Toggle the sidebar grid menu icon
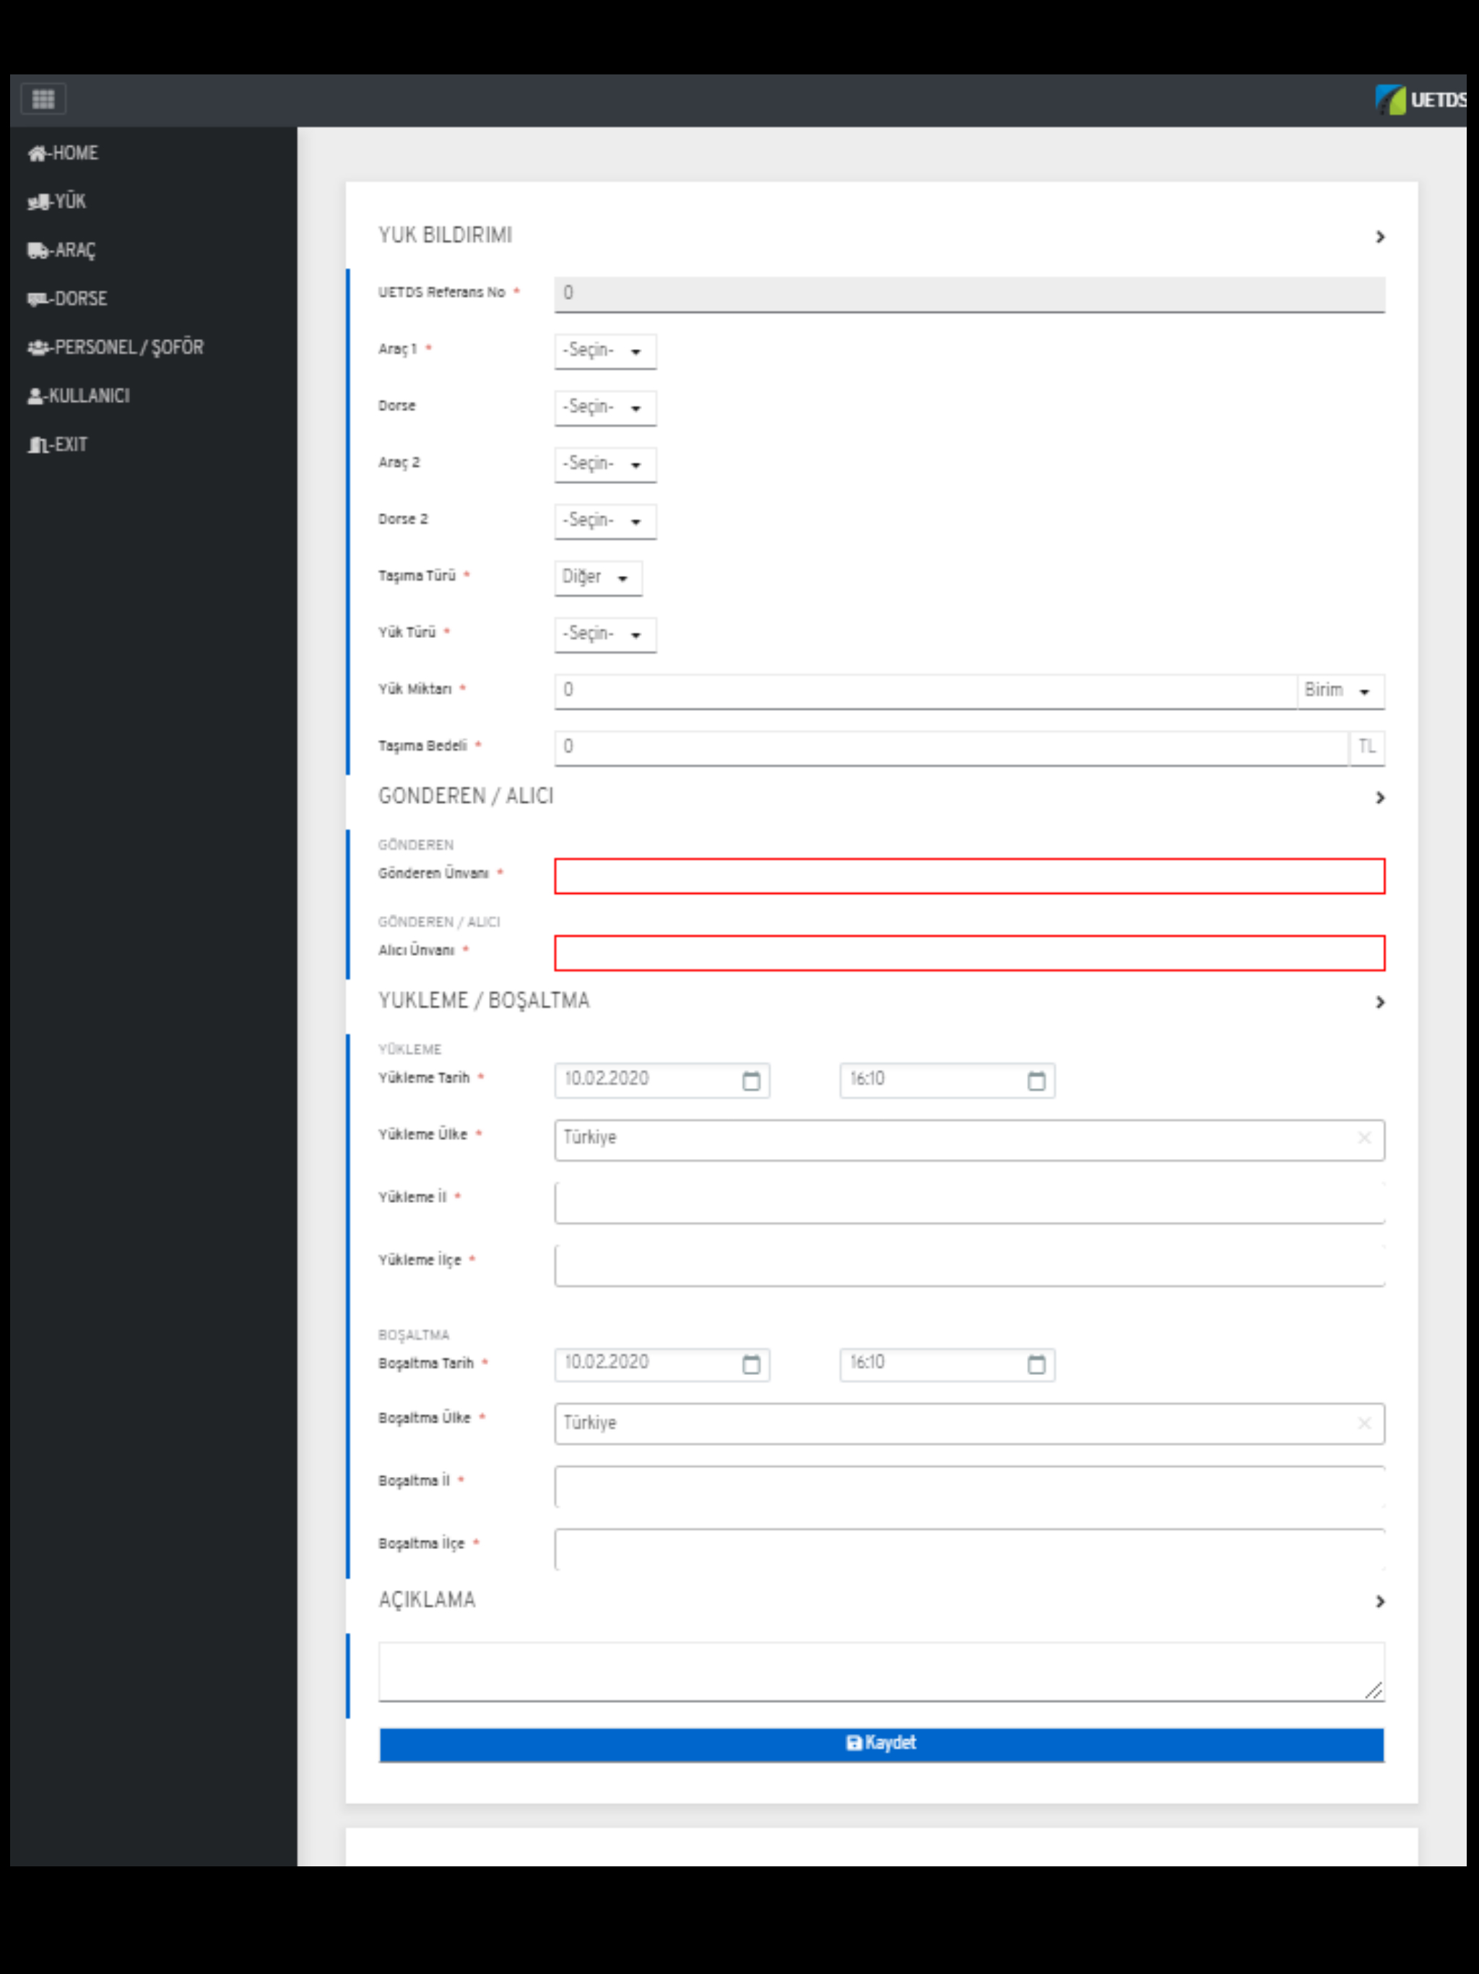This screenshot has height=1974, width=1479. (43, 99)
